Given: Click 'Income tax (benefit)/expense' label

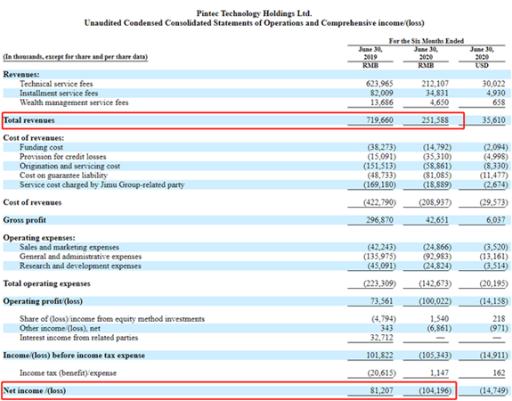Looking at the screenshot, I should tap(68, 373).
